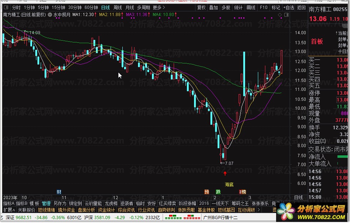
Task: Click the 预 forecast marker icon
Action: coord(207,192)
